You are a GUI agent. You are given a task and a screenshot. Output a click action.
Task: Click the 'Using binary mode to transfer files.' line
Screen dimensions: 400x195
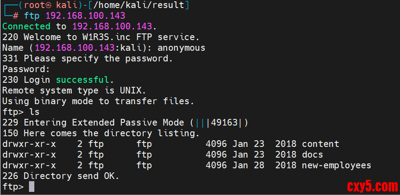click(98, 102)
